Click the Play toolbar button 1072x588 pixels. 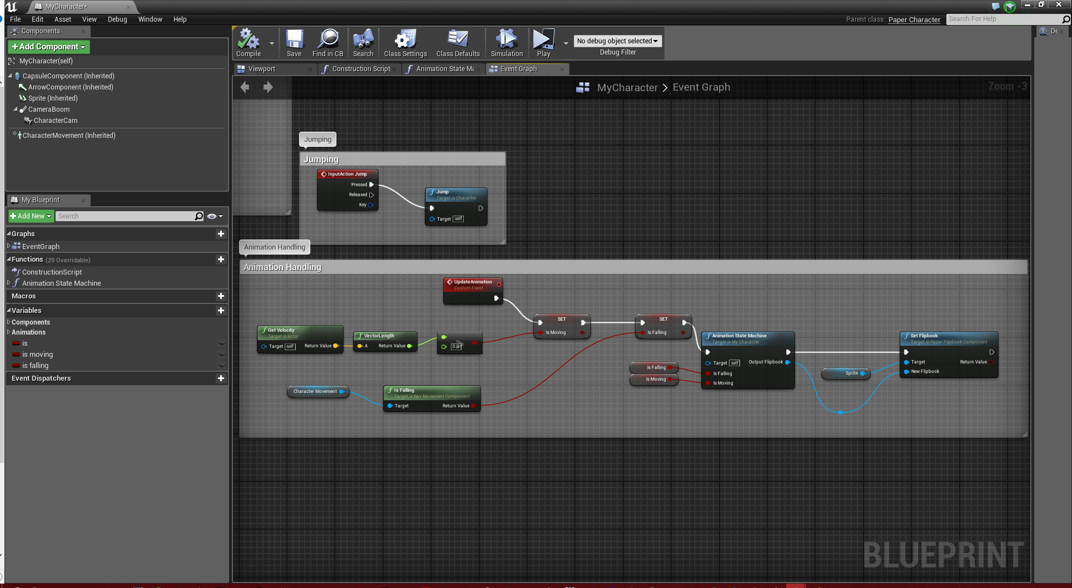pyautogui.click(x=543, y=43)
